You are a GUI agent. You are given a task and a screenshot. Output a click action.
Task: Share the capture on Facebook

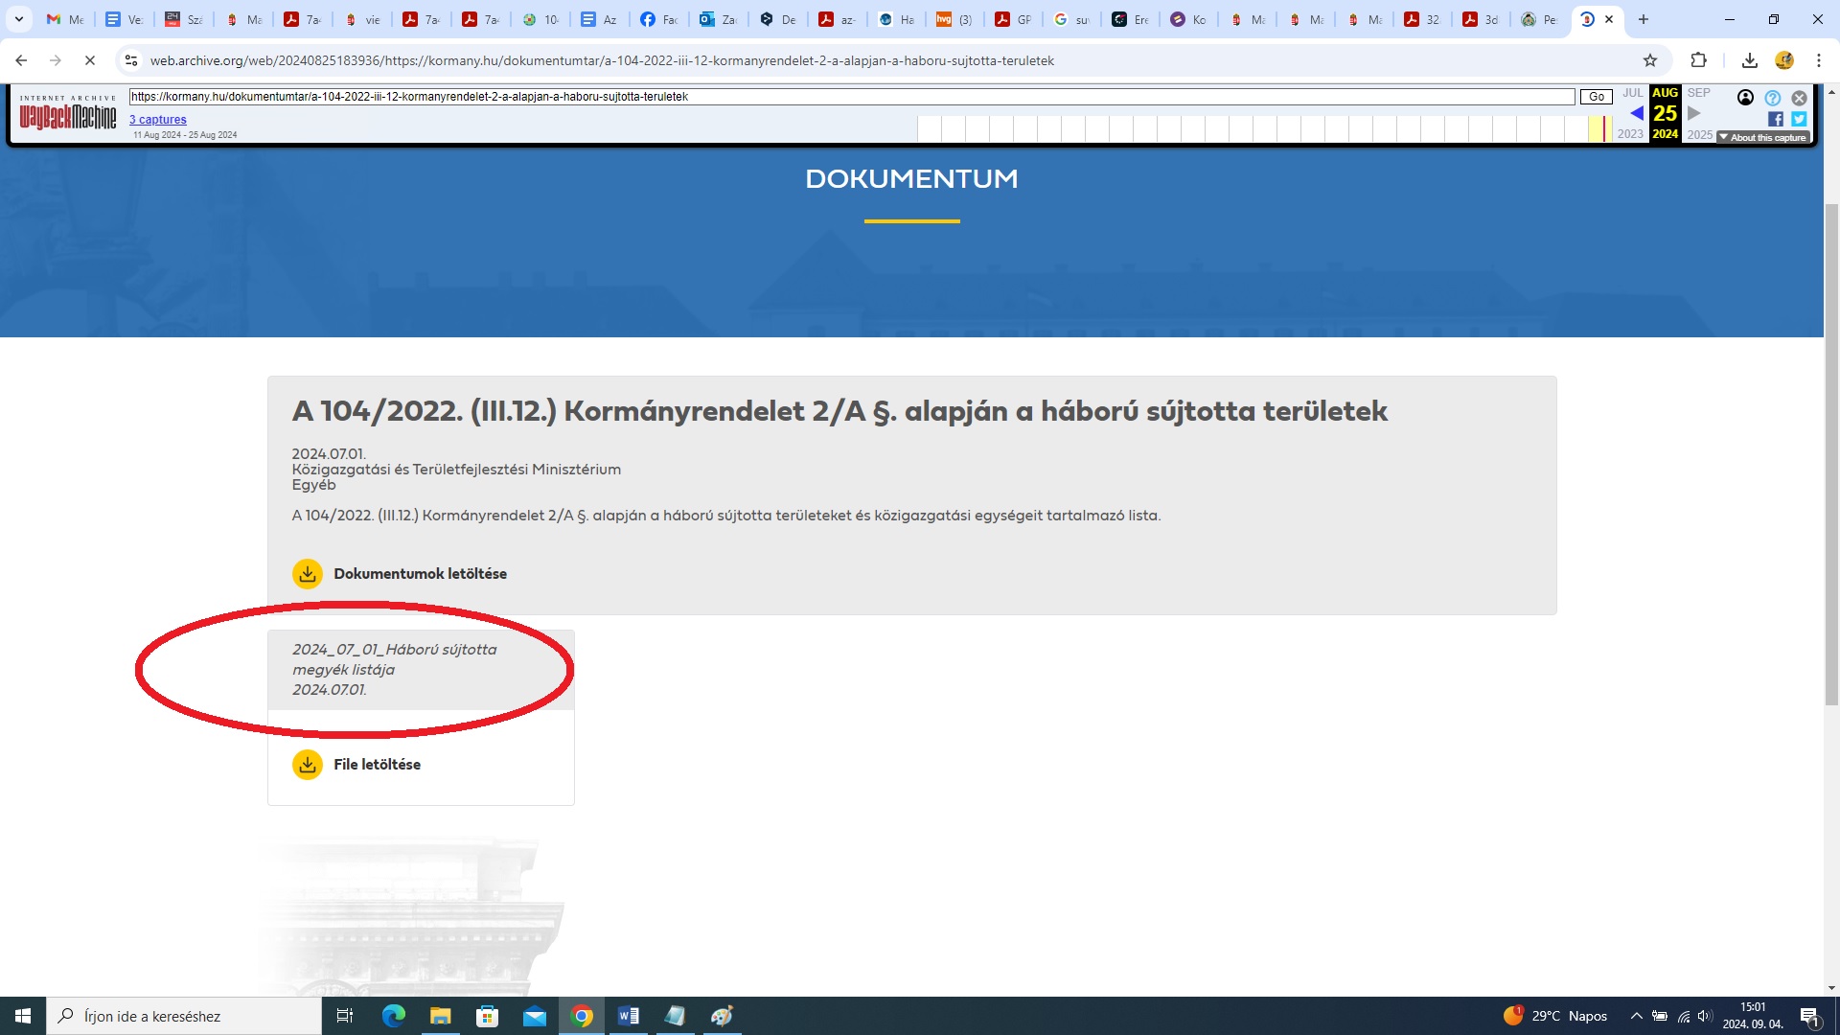1775,119
